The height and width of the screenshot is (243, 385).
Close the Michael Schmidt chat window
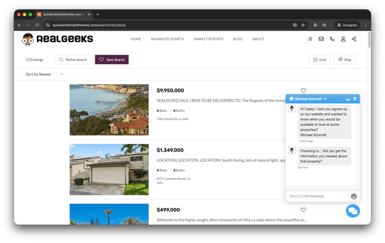[355, 99]
